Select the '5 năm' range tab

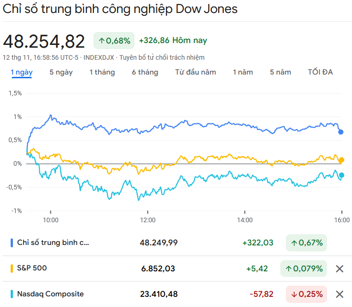(281, 72)
